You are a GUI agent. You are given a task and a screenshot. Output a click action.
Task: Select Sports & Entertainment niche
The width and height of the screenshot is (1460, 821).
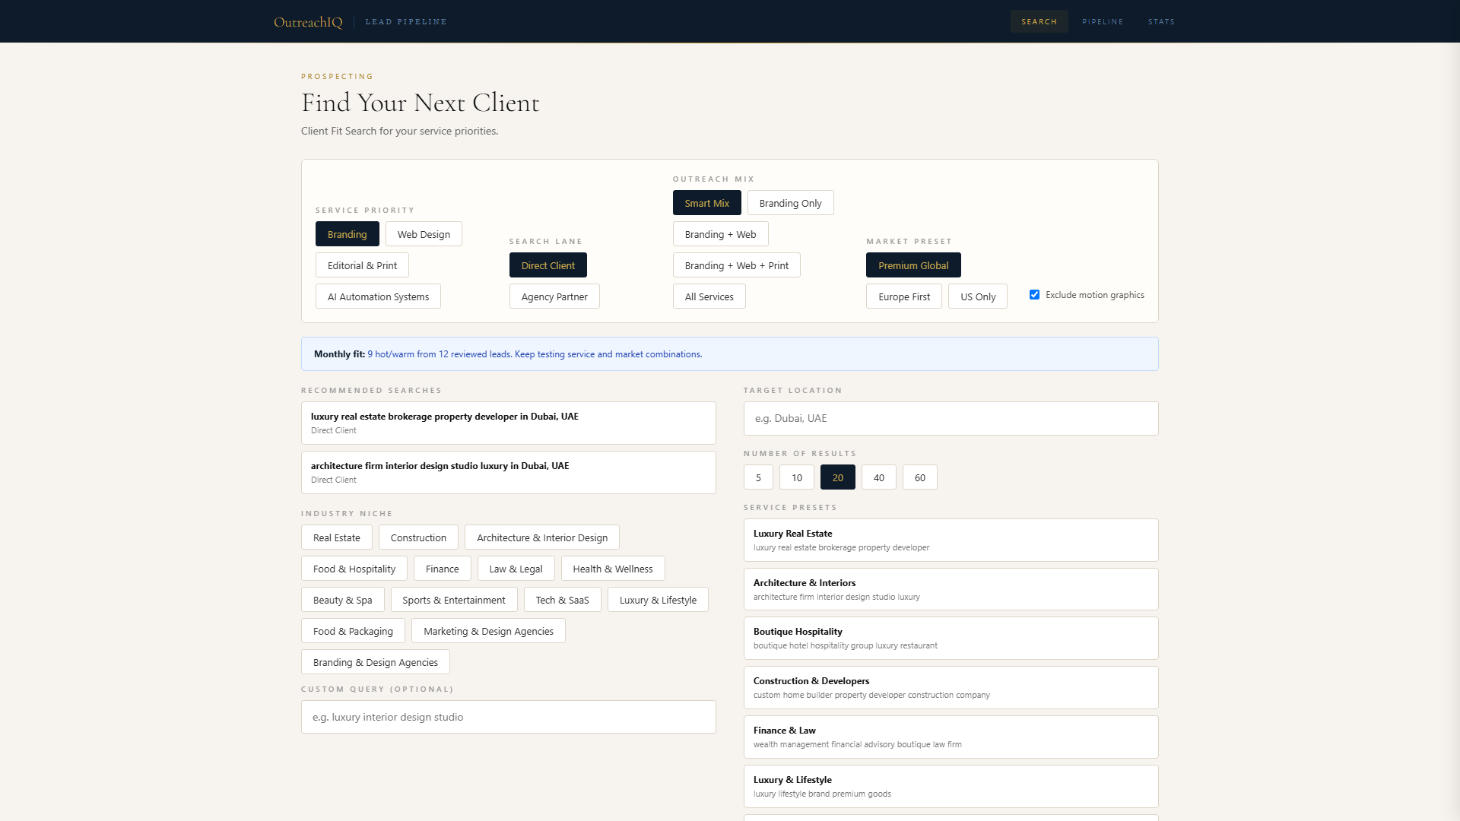click(x=453, y=600)
